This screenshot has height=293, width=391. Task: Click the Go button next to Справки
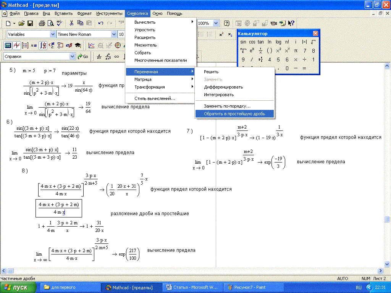click(x=83, y=56)
